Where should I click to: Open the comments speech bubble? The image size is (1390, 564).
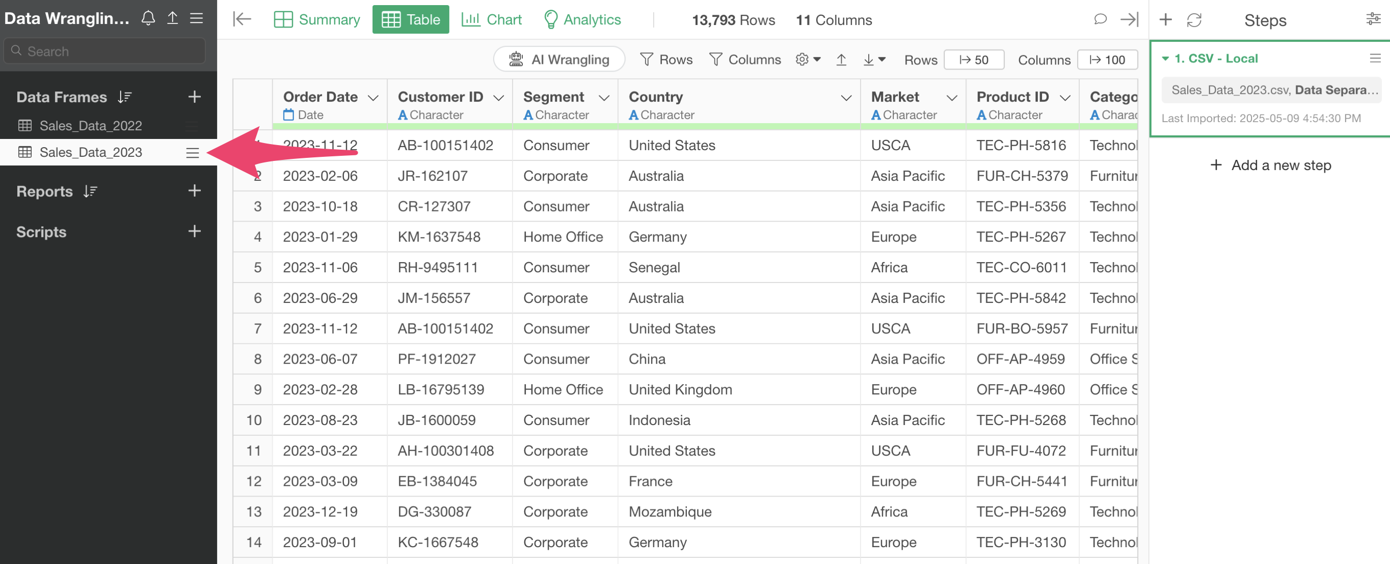pos(1100,19)
